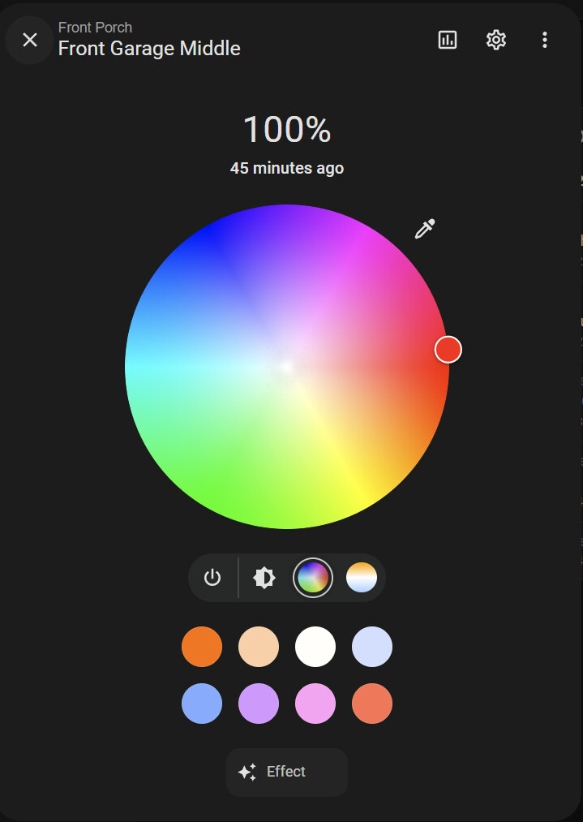Select the color wheel mode
This screenshot has height=822, width=583.
tap(313, 578)
